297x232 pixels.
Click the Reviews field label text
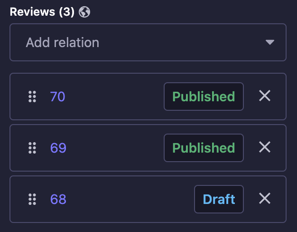32,12
